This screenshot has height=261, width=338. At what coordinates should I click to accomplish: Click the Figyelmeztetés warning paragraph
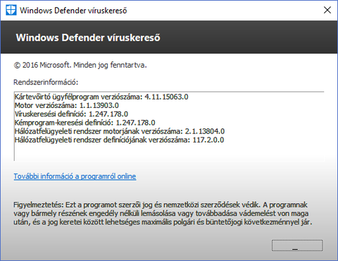tap(163, 213)
